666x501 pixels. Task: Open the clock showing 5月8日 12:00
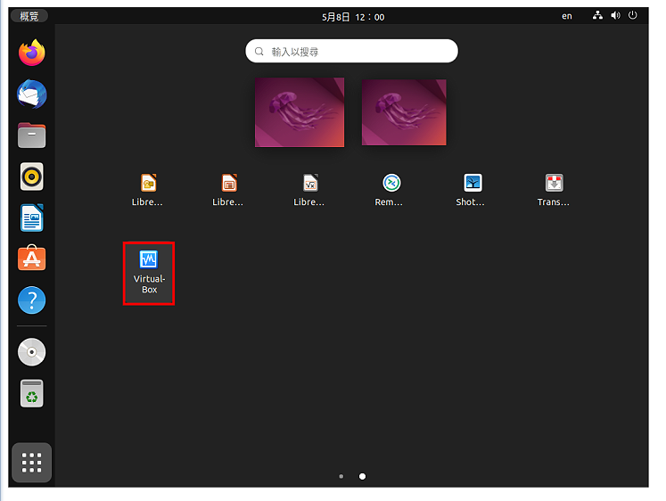pos(353,17)
